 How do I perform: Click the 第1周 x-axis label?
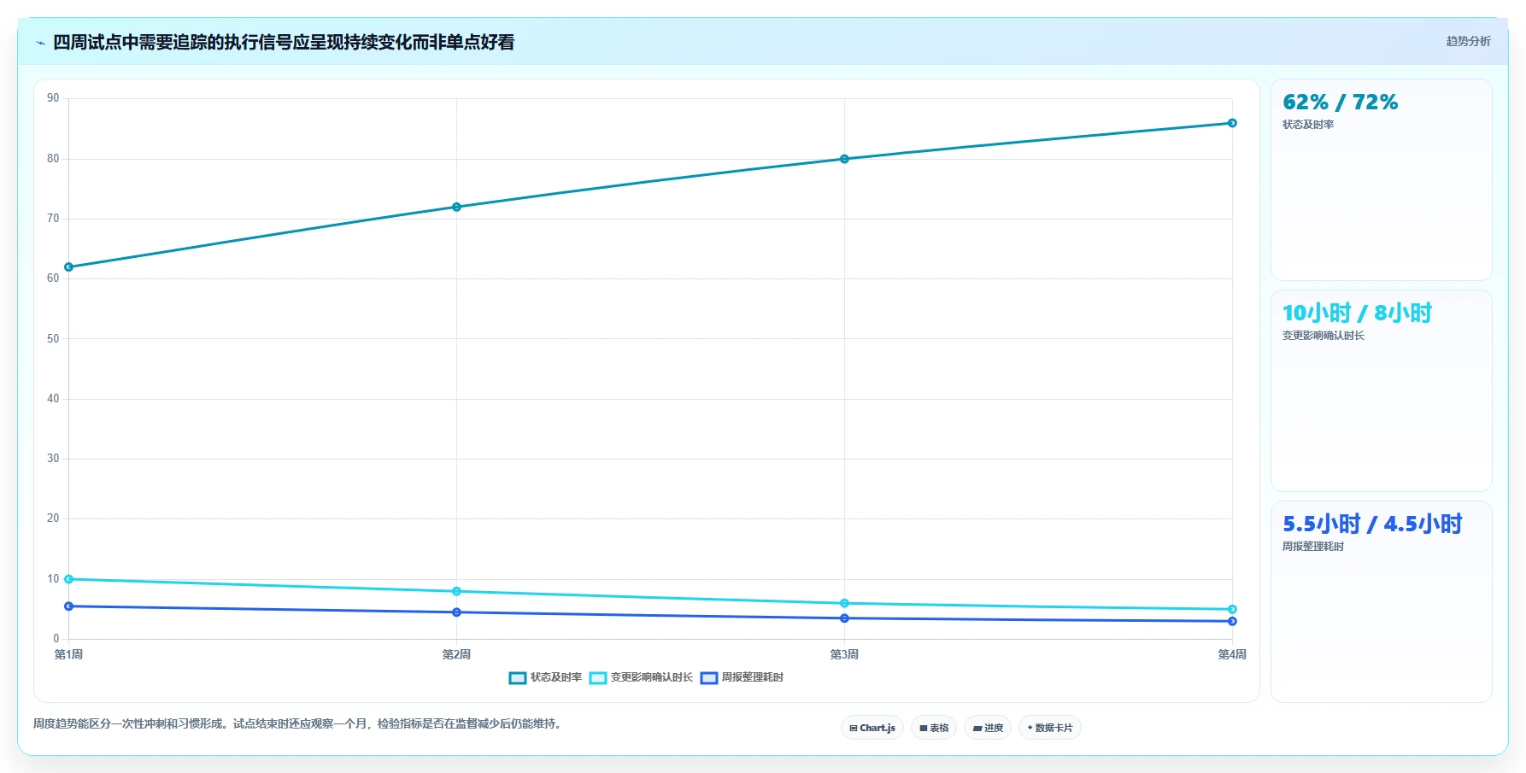point(69,654)
